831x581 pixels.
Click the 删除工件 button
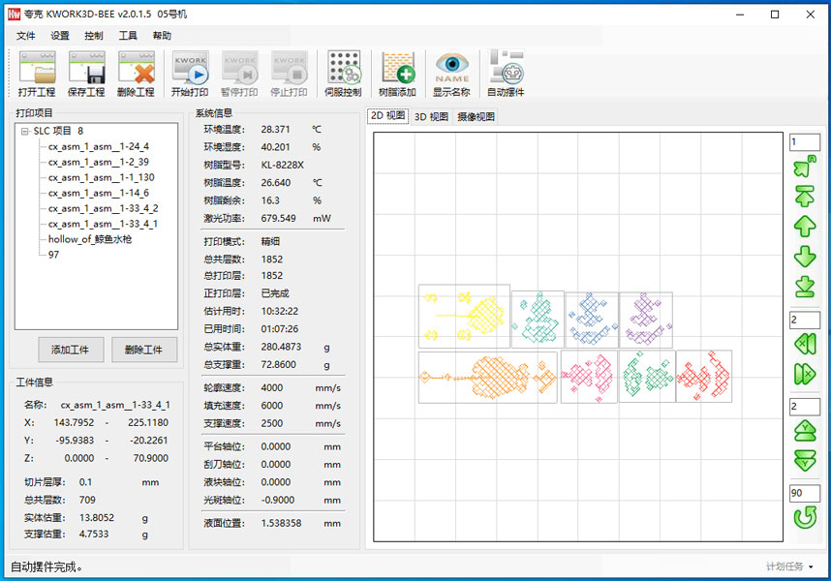click(x=144, y=350)
